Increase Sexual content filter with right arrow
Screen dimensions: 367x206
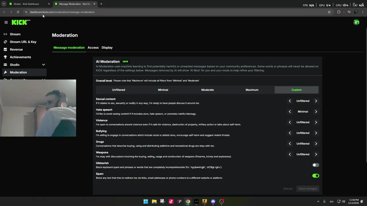point(316,101)
